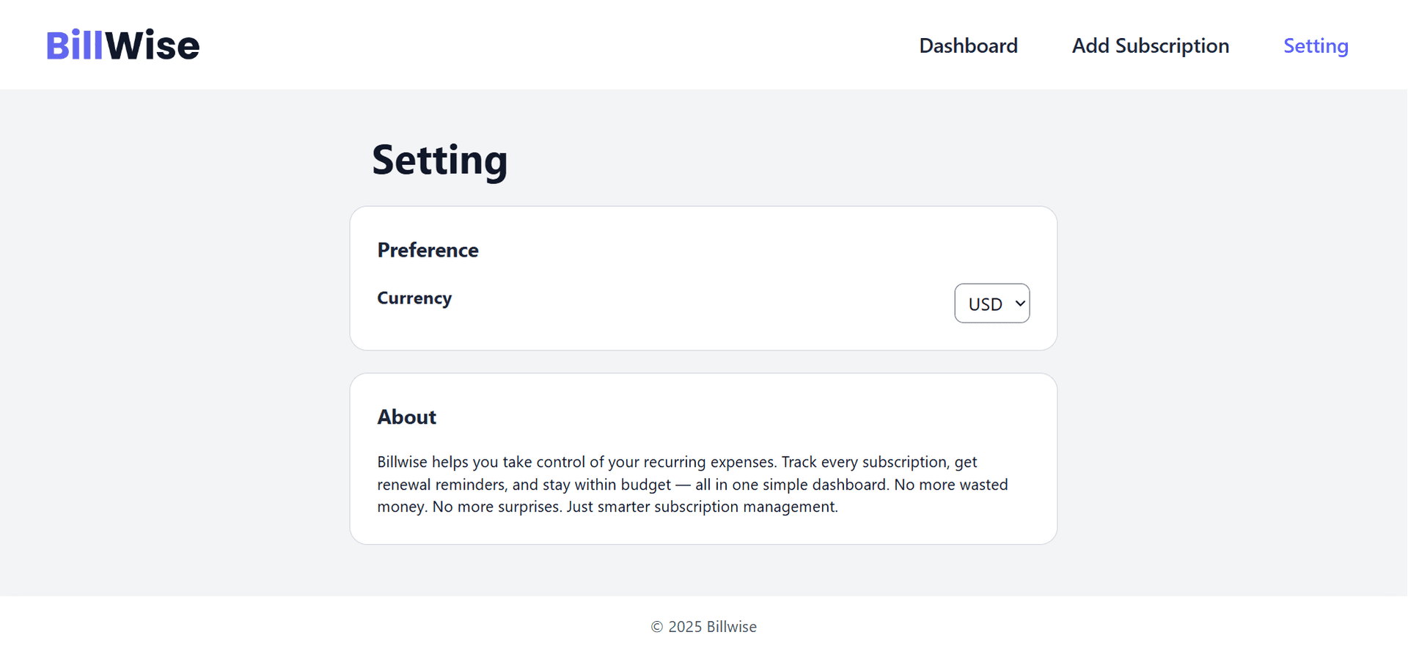Click the BillWise logo
Viewport: 1408px width, 654px height.
click(x=123, y=45)
